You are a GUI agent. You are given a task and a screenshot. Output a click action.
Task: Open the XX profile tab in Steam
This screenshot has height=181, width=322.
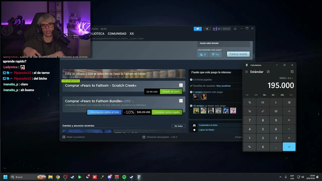(132, 34)
